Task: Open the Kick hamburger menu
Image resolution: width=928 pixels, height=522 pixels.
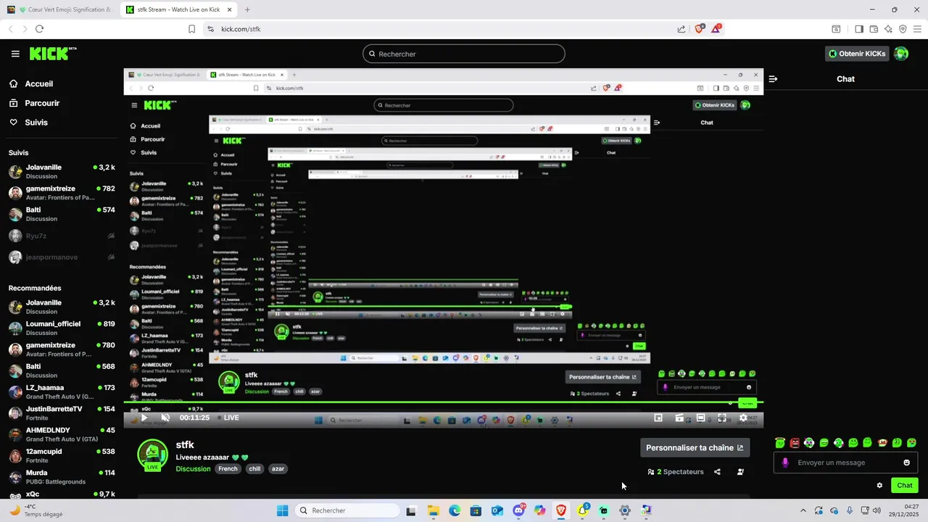Action: [15, 54]
